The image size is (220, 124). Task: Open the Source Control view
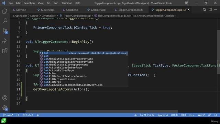pos(5,31)
